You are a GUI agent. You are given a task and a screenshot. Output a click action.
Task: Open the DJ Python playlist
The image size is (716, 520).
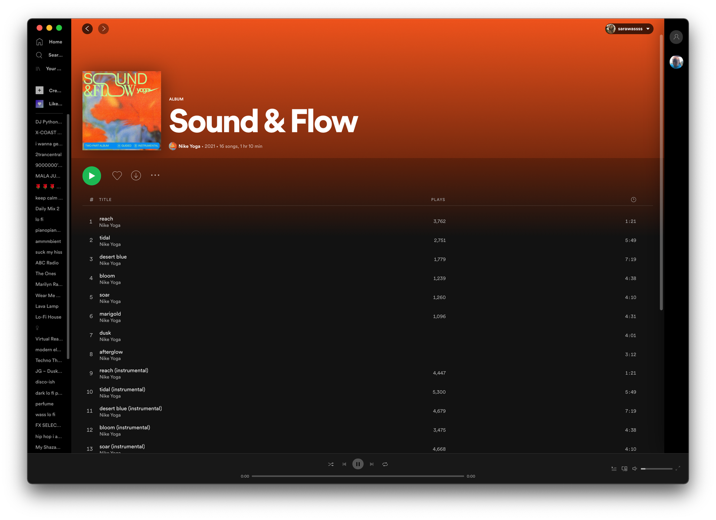click(x=49, y=122)
